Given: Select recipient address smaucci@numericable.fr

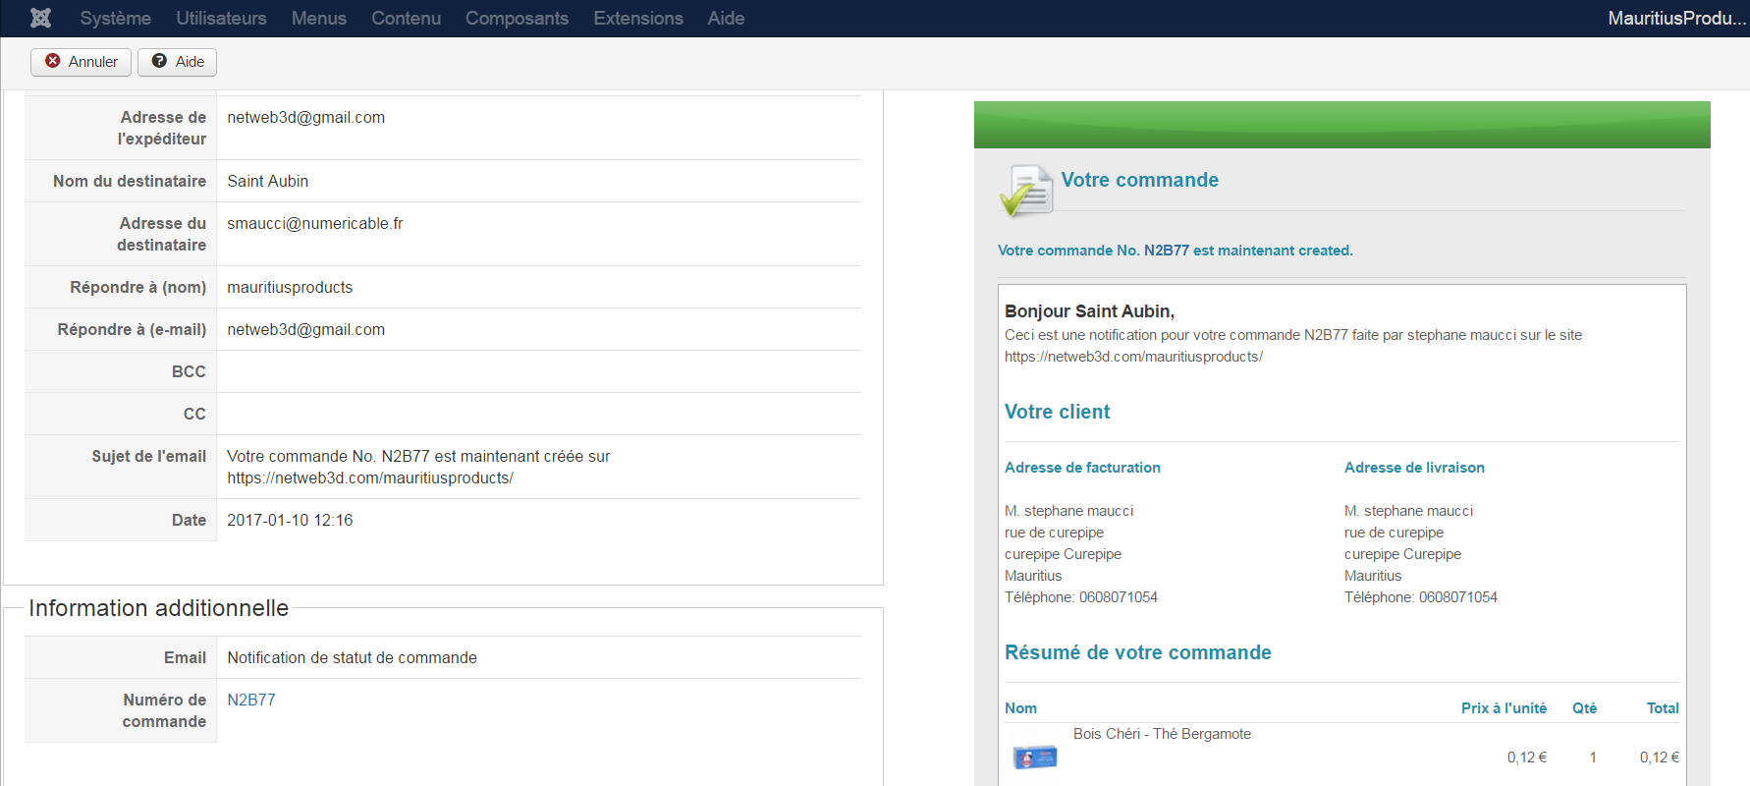Looking at the screenshot, I should pos(315,223).
